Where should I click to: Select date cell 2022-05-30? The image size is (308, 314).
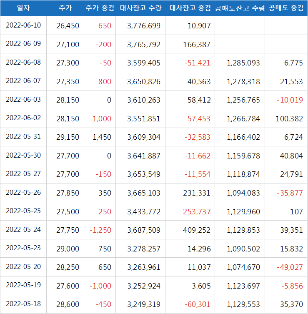pyautogui.click(x=23, y=155)
